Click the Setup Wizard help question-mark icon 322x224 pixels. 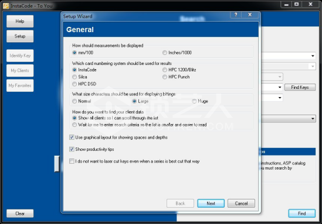236,15
